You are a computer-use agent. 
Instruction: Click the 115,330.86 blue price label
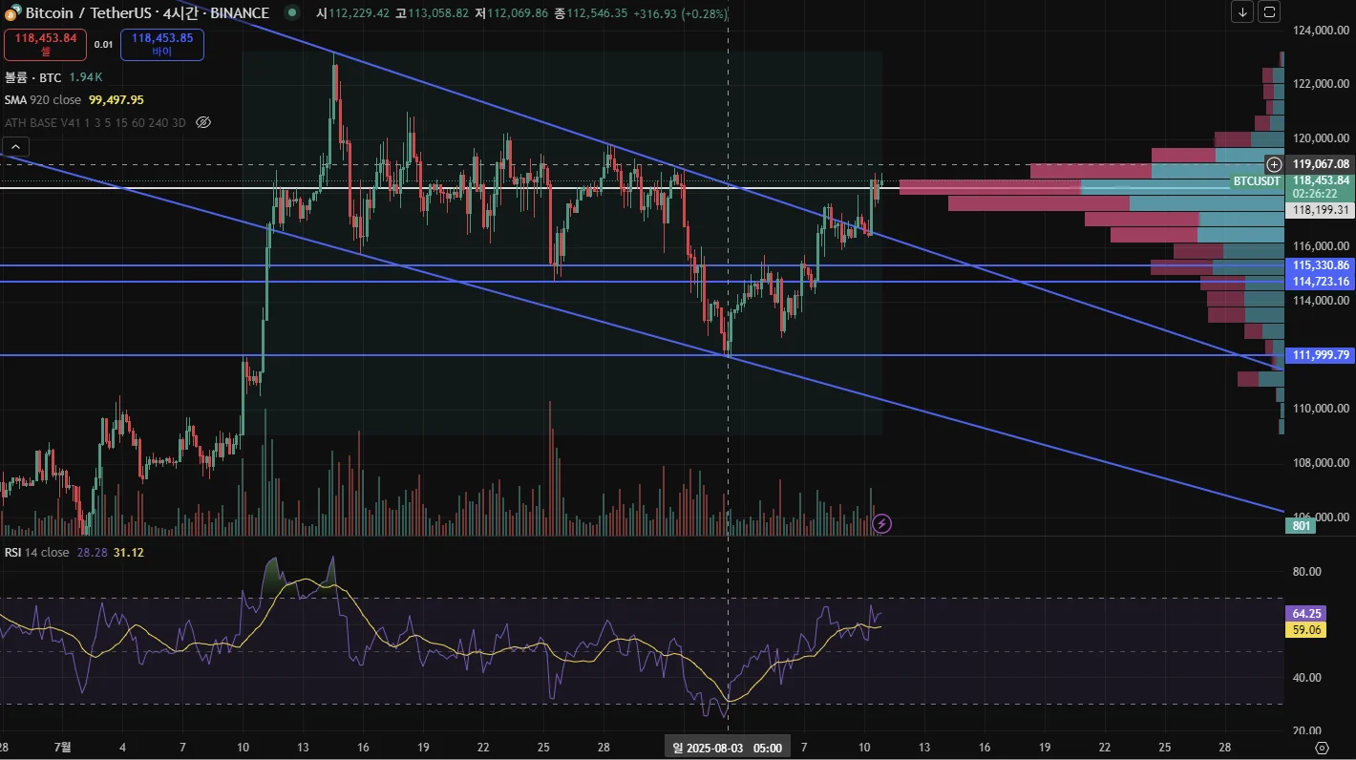click(x=1322, y=264)
